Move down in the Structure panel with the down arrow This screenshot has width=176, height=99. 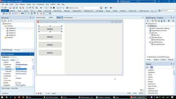click(x=11, y=21)
